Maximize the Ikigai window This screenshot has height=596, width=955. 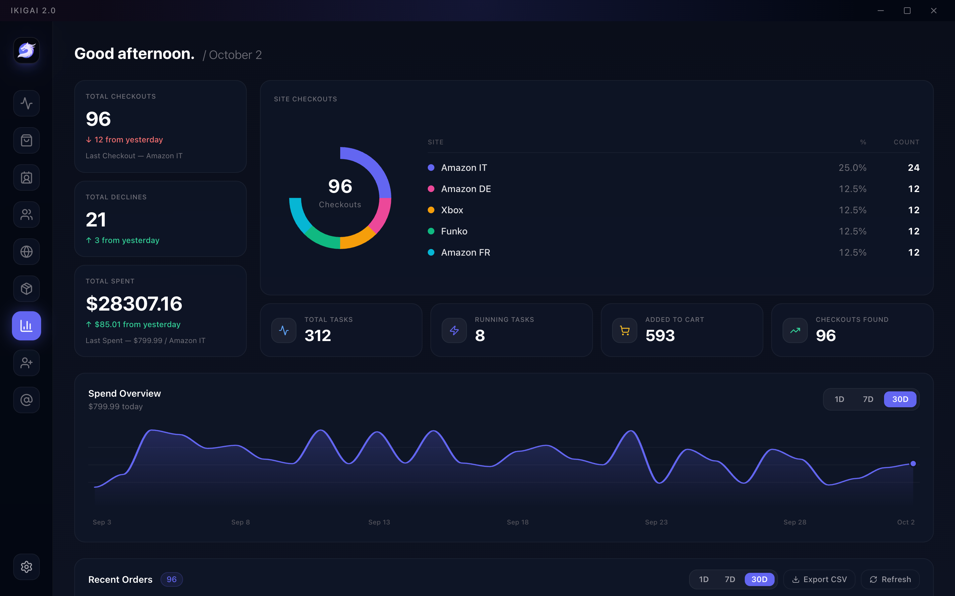[907, 11]
